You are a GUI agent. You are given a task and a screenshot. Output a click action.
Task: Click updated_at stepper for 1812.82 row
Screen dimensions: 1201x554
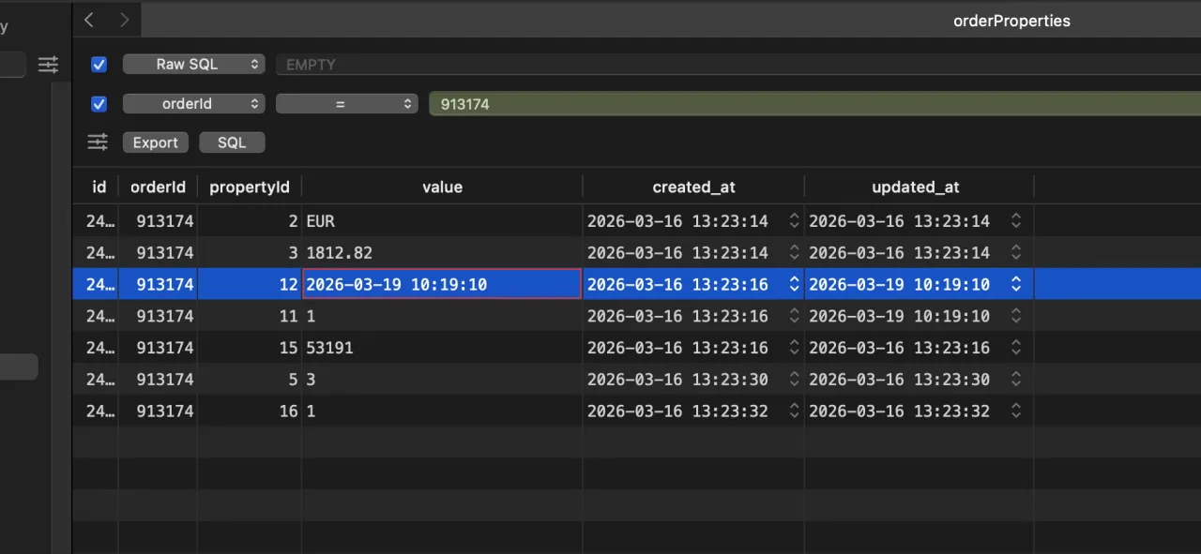click(x=1015, y=253)
